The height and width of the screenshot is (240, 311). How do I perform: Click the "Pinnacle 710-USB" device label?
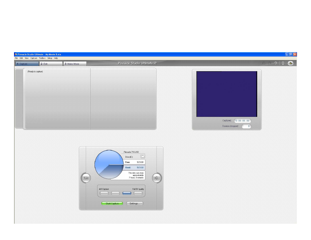[x=131, y=152]
